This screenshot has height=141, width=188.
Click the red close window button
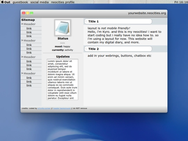24,13
